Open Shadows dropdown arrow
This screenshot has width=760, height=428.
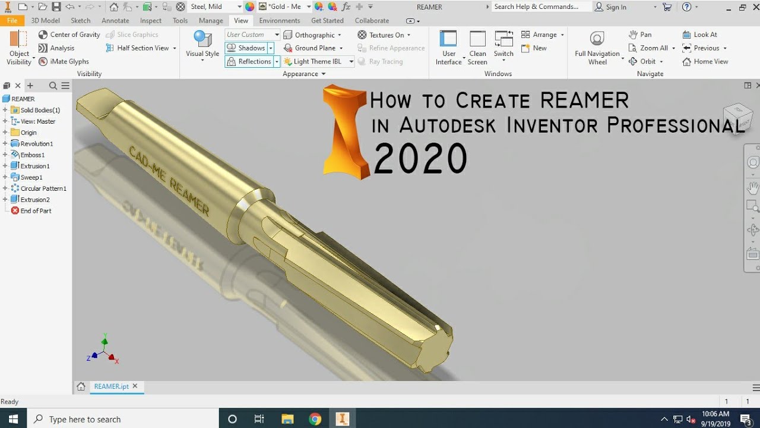271,48
